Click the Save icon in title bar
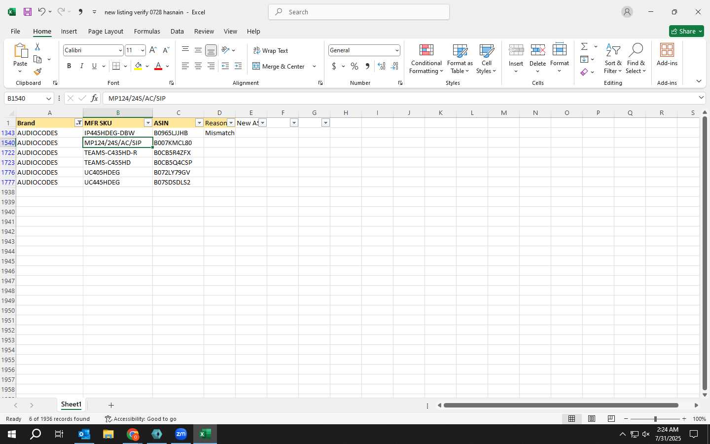 point(28,12)
